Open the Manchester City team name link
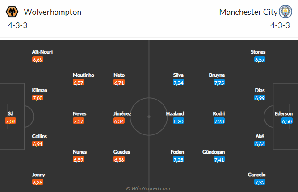The height and width of the screenshot is (192, 298). [x=248, y=12]
